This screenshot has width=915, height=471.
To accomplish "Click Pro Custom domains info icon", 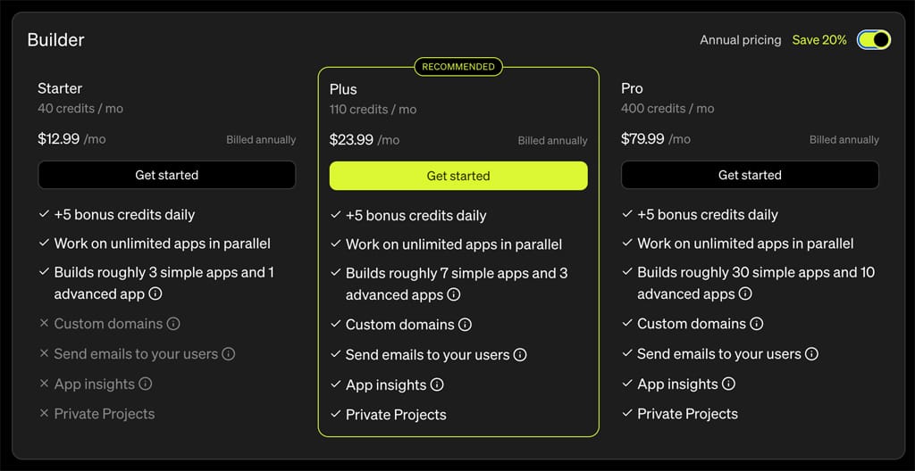I will [x=757, y=324].
